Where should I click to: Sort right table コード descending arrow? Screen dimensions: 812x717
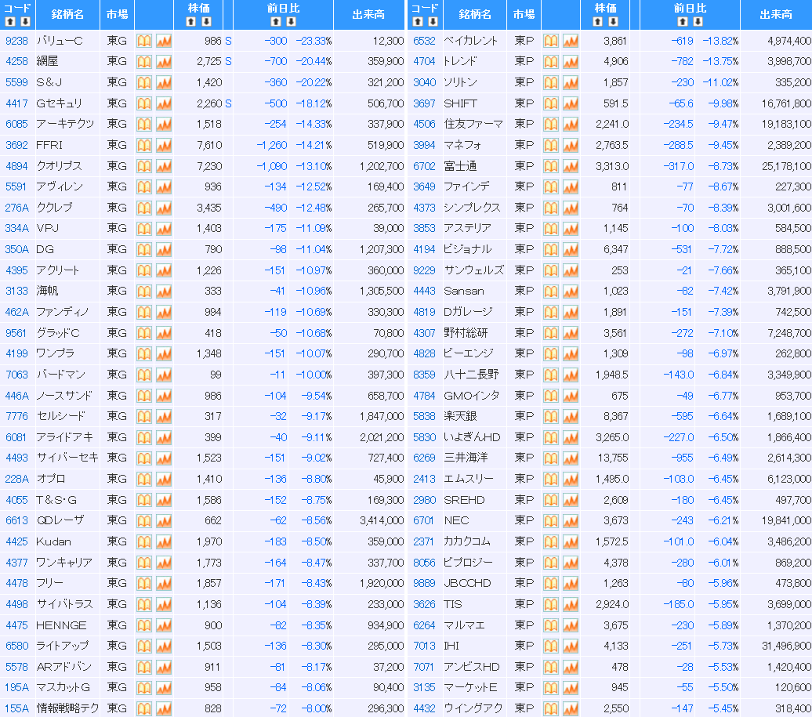click(433, 22)
